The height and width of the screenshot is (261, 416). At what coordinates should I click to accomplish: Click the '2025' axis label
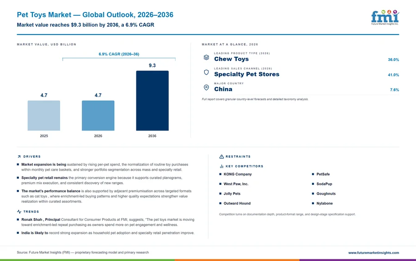click(44, 136)
